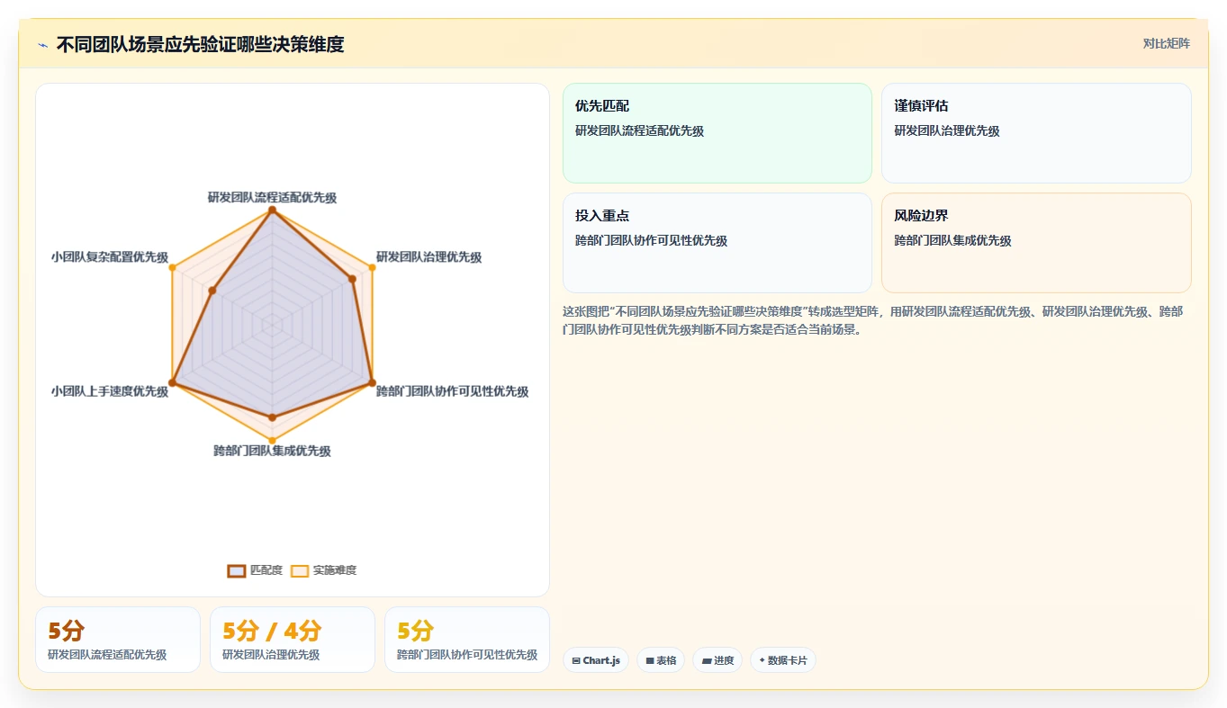
Task: Select the 风险边界 card
Action: pyautogui.click(x=1036, y=243)
